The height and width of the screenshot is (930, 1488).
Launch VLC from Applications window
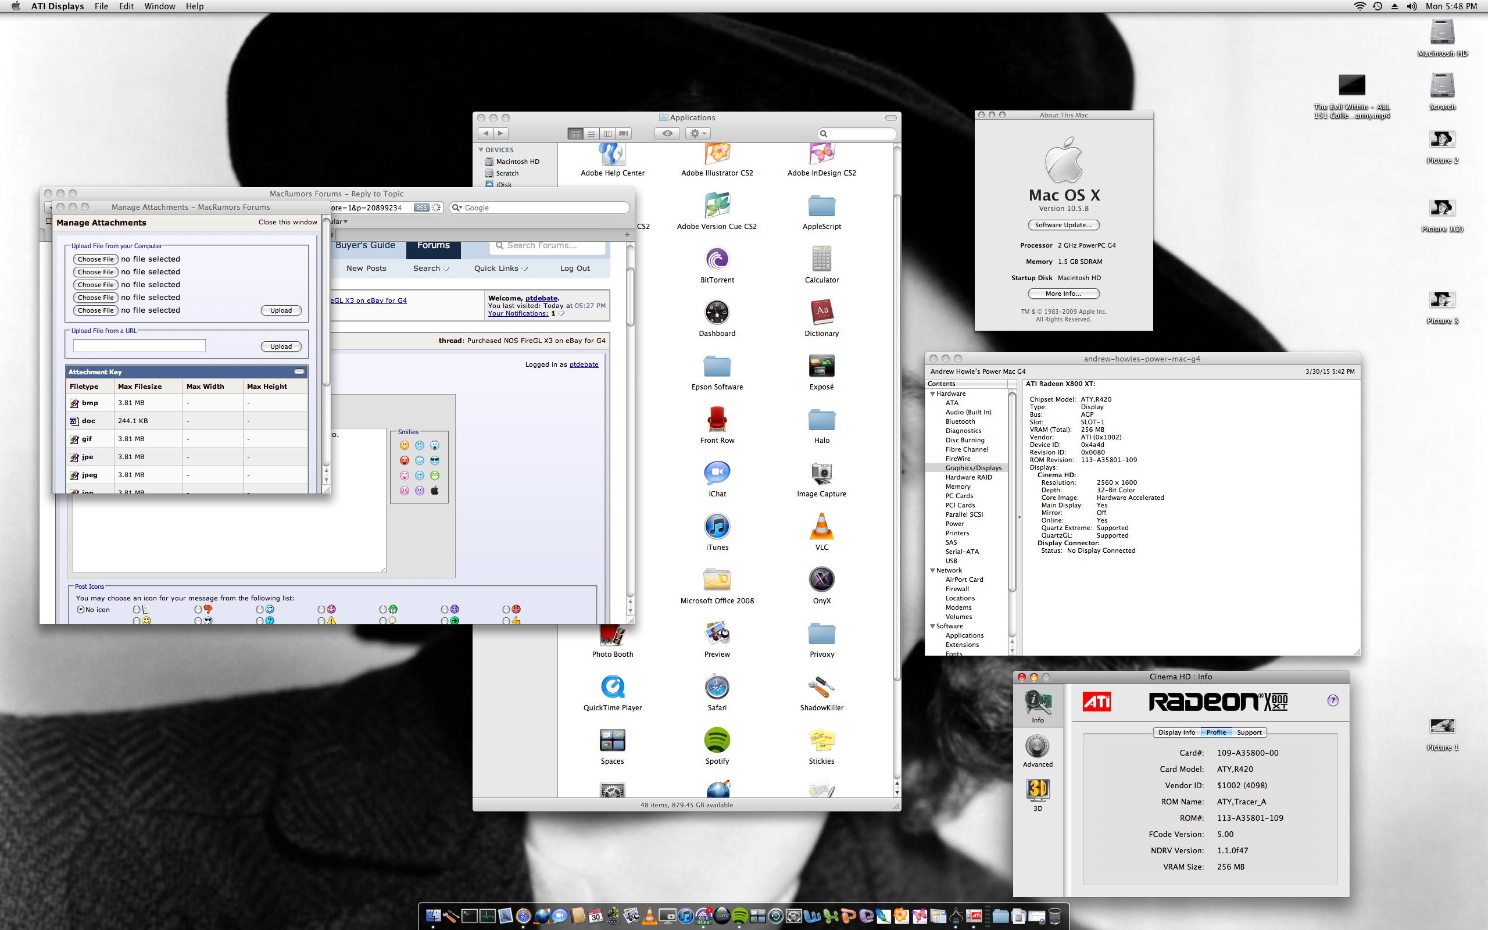coord(821,528)
